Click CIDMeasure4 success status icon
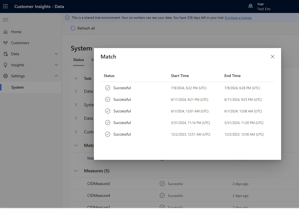 tap(162, 196)
